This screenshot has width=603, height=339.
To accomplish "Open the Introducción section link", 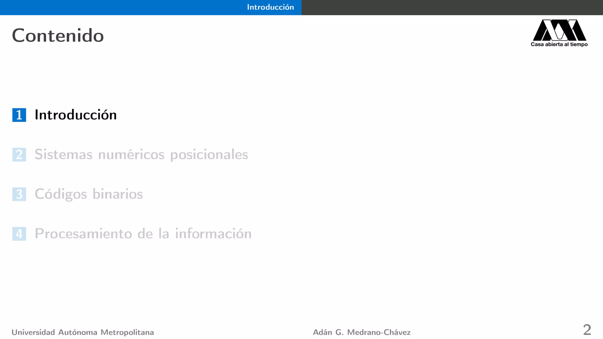I will [76, 115].
